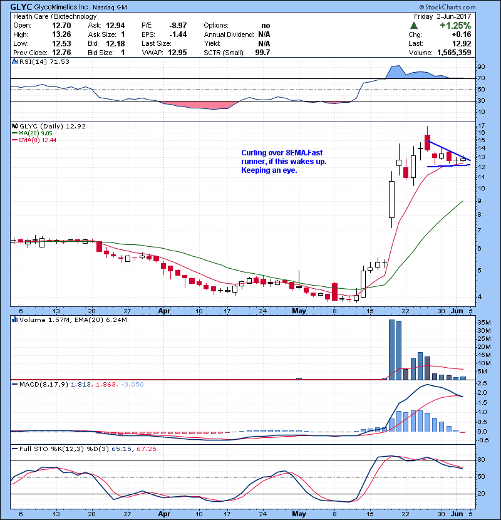The image size is (501, 520).
Task: Click the green up-arrow triangle near +1.25%
Action: (x=413, y=26)
